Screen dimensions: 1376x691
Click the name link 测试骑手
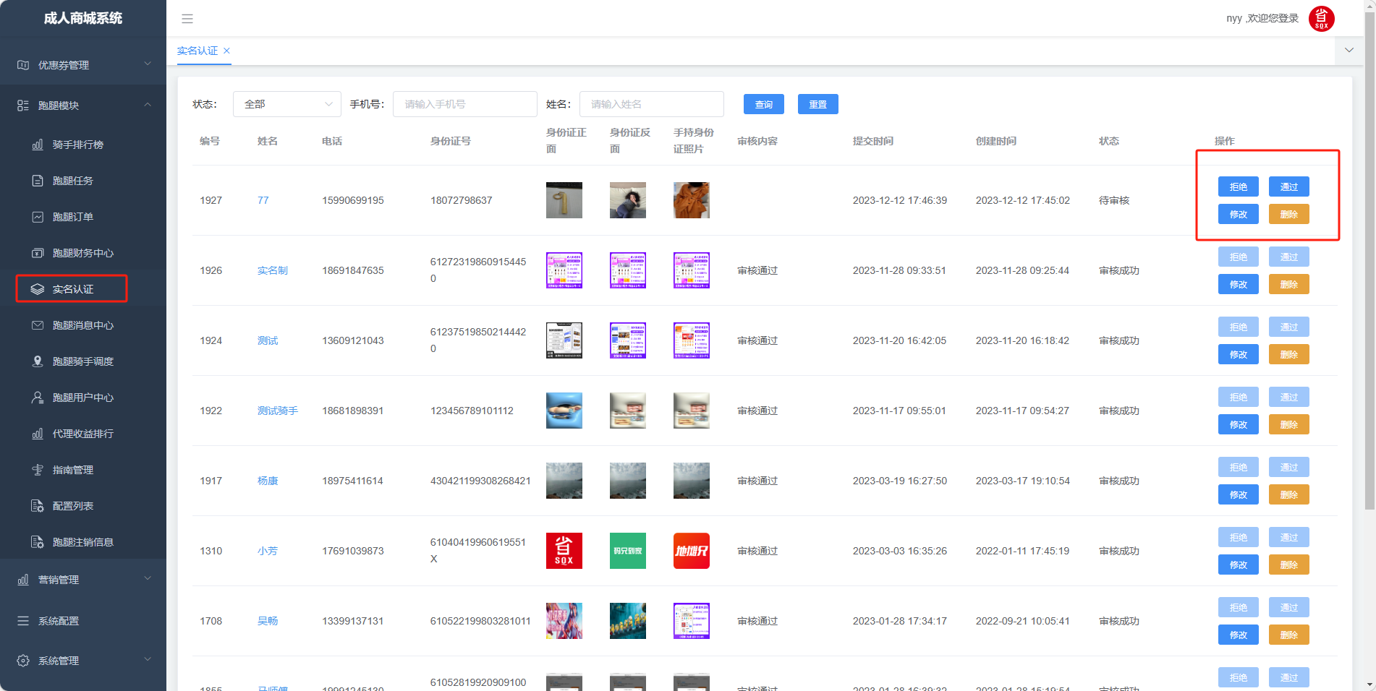pos(277,411)
